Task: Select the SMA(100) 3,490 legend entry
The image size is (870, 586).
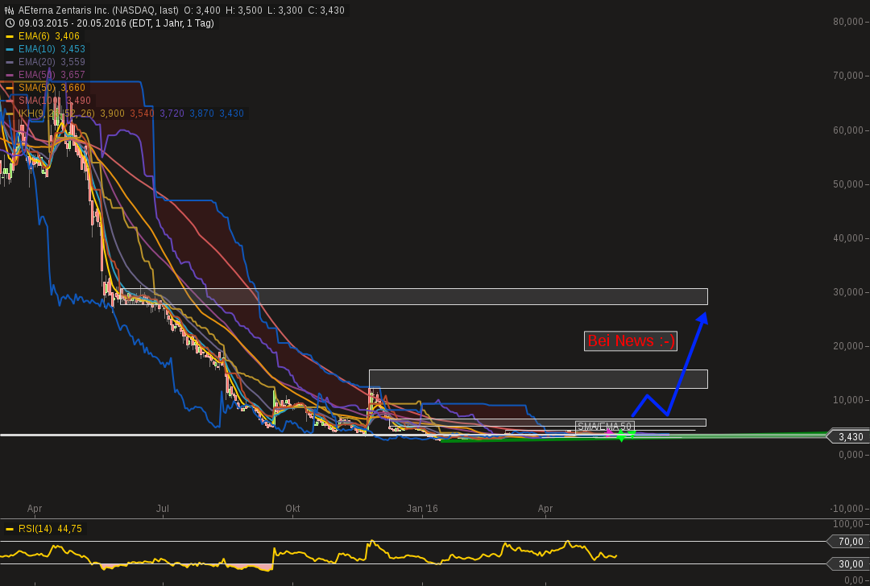Action: click(55, 101)
